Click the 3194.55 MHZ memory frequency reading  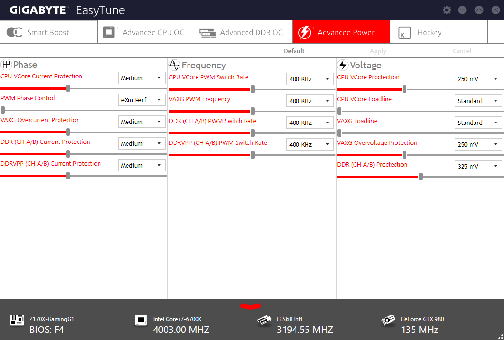pyautogui.click(x=305, y=330)
